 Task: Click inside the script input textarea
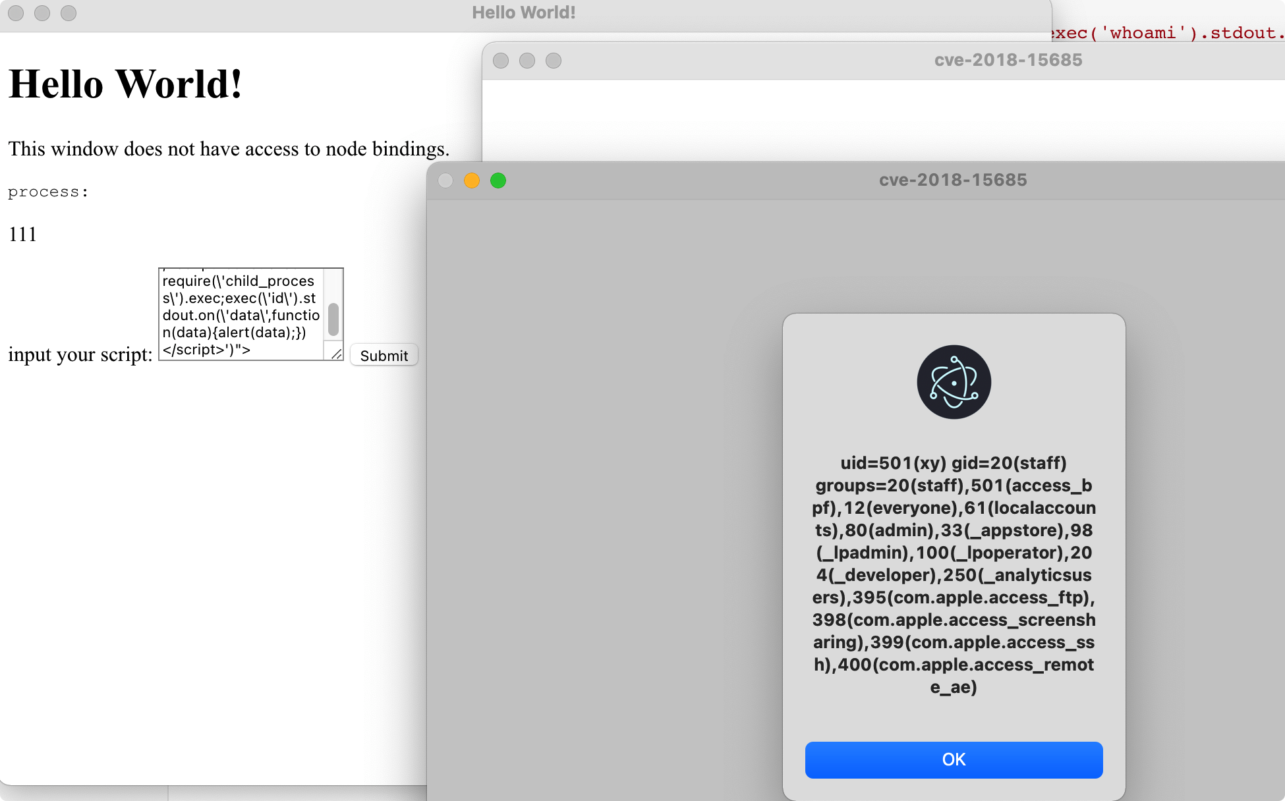(x=242, y=314)
